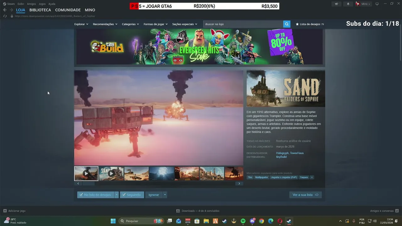402x226 pixels.
Task: Open the volume tray control
Action: click(375, 221)
